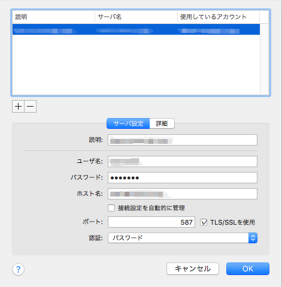
Task: Remove selected server with minus button
Action: [31, 107]
